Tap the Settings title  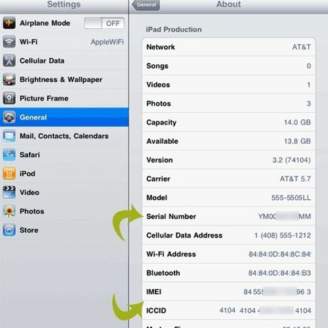click(64, 5)
